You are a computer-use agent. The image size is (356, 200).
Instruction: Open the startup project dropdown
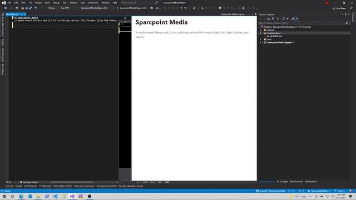[97, 8]
